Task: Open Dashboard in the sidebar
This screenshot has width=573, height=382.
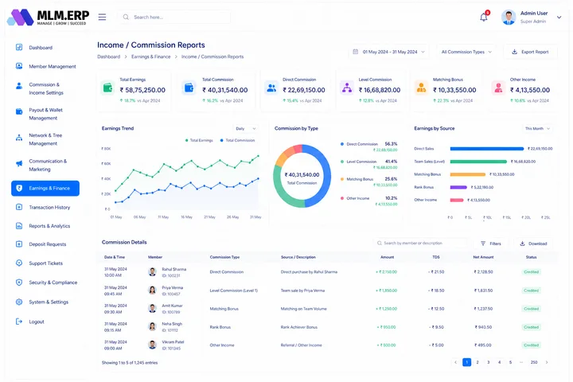Action: point(41,48)
